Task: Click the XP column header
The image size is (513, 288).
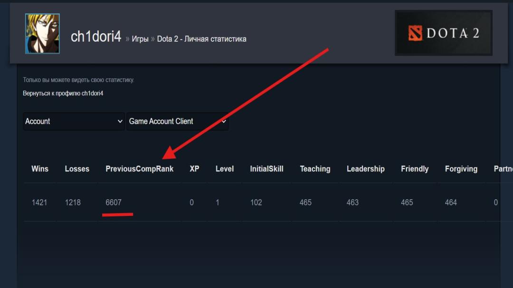Action: point(194,169)
